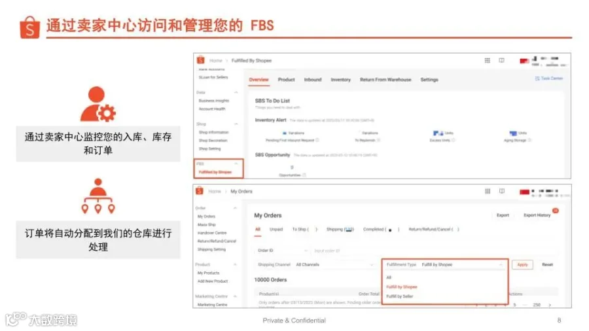Open the Return From Warehouse tab
Viewport: 589px width, 331px height.
pos(385,80)
